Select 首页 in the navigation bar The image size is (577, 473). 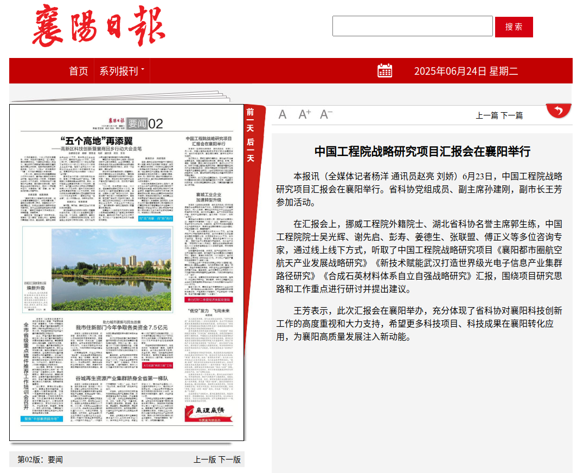pyautogui.click(x=78, y=70)
